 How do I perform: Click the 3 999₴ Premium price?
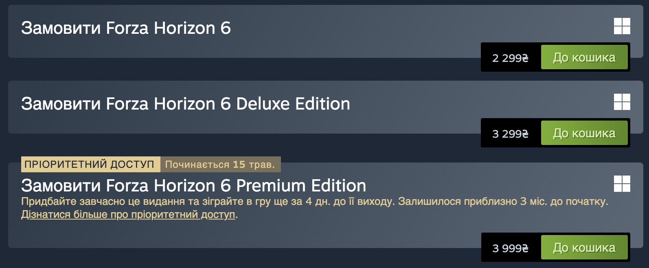510,248
